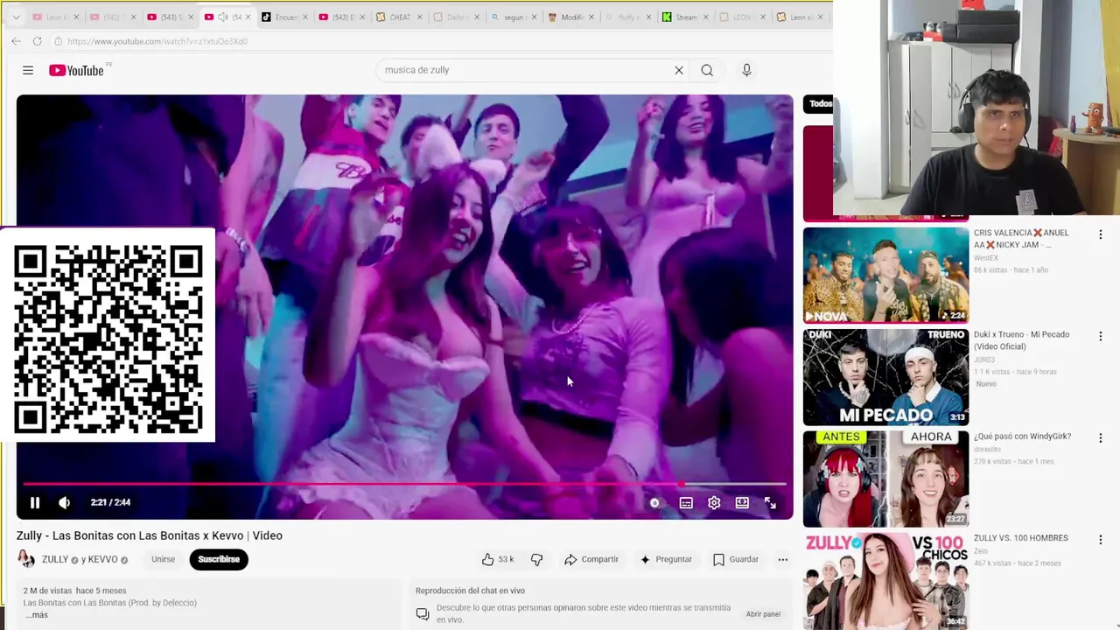Open options menu for Duki x Trueno video
This screenshot has height=630, width=1120.
1100,336
